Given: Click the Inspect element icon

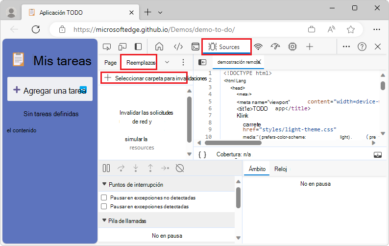Looking at the screenshot, I should (107, 47).
